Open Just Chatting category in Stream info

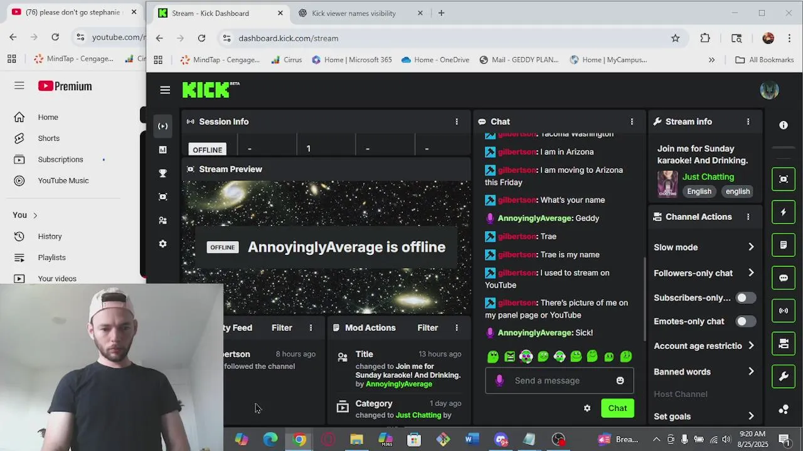tap(708, 177)
